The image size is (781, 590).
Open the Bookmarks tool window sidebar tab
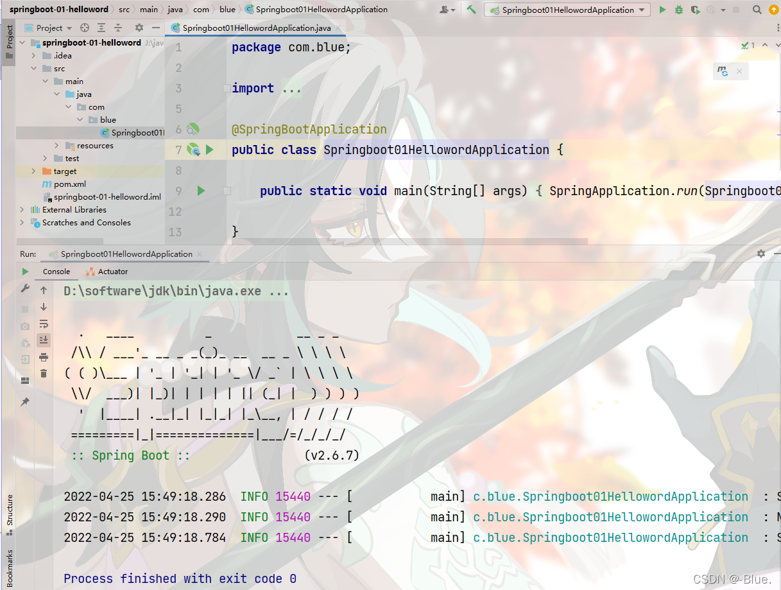pyautogui.click(x=9, y=568)
